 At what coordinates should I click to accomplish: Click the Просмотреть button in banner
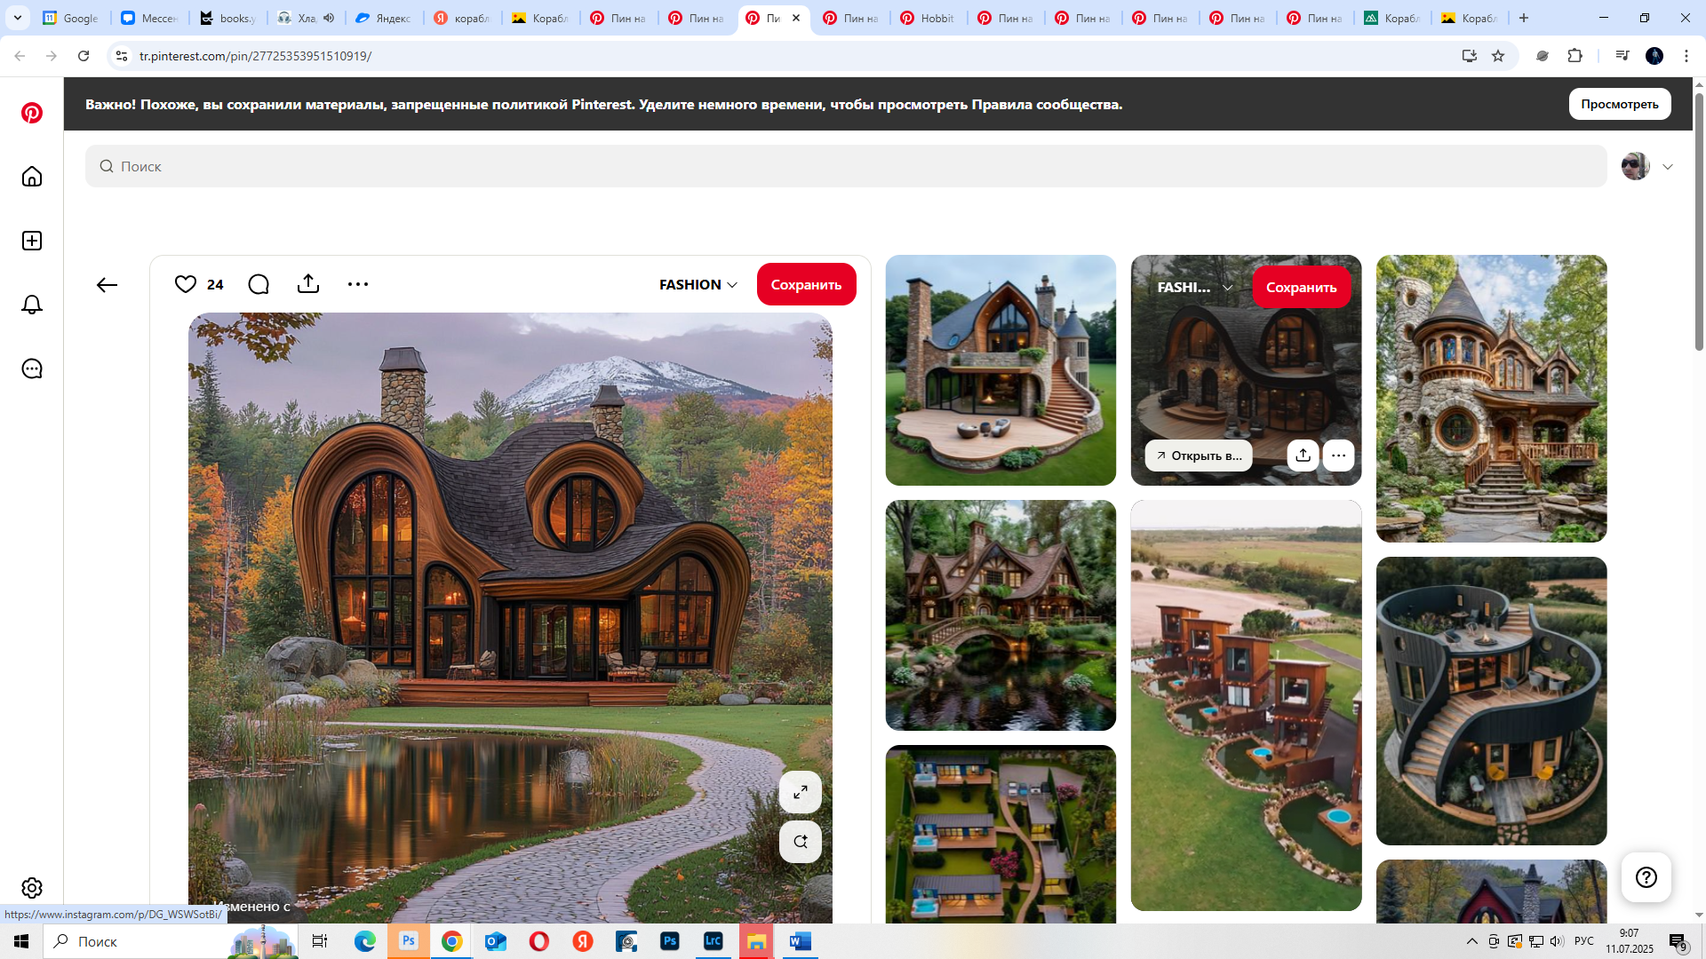click(1619, 104)
